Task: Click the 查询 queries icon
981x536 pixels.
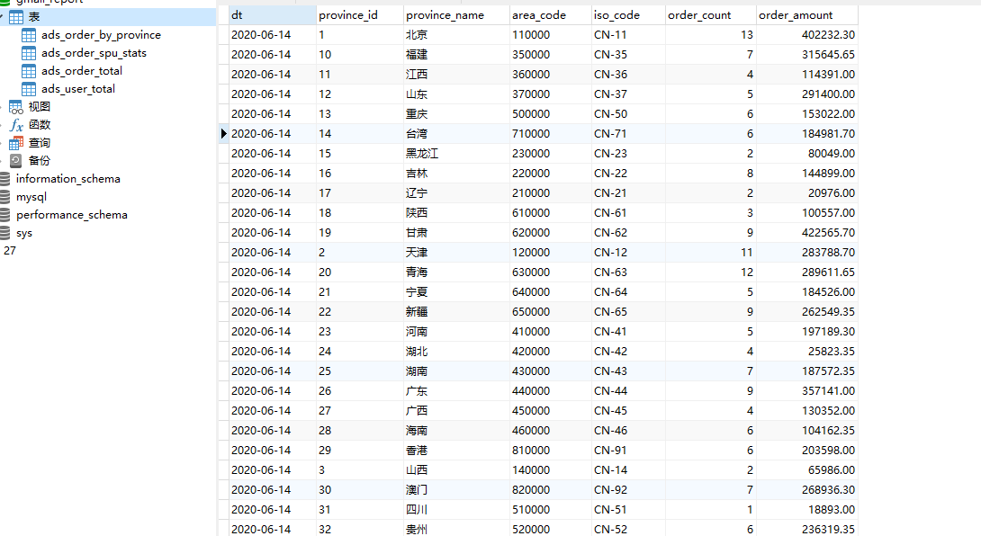Action: tap(15, 143)
